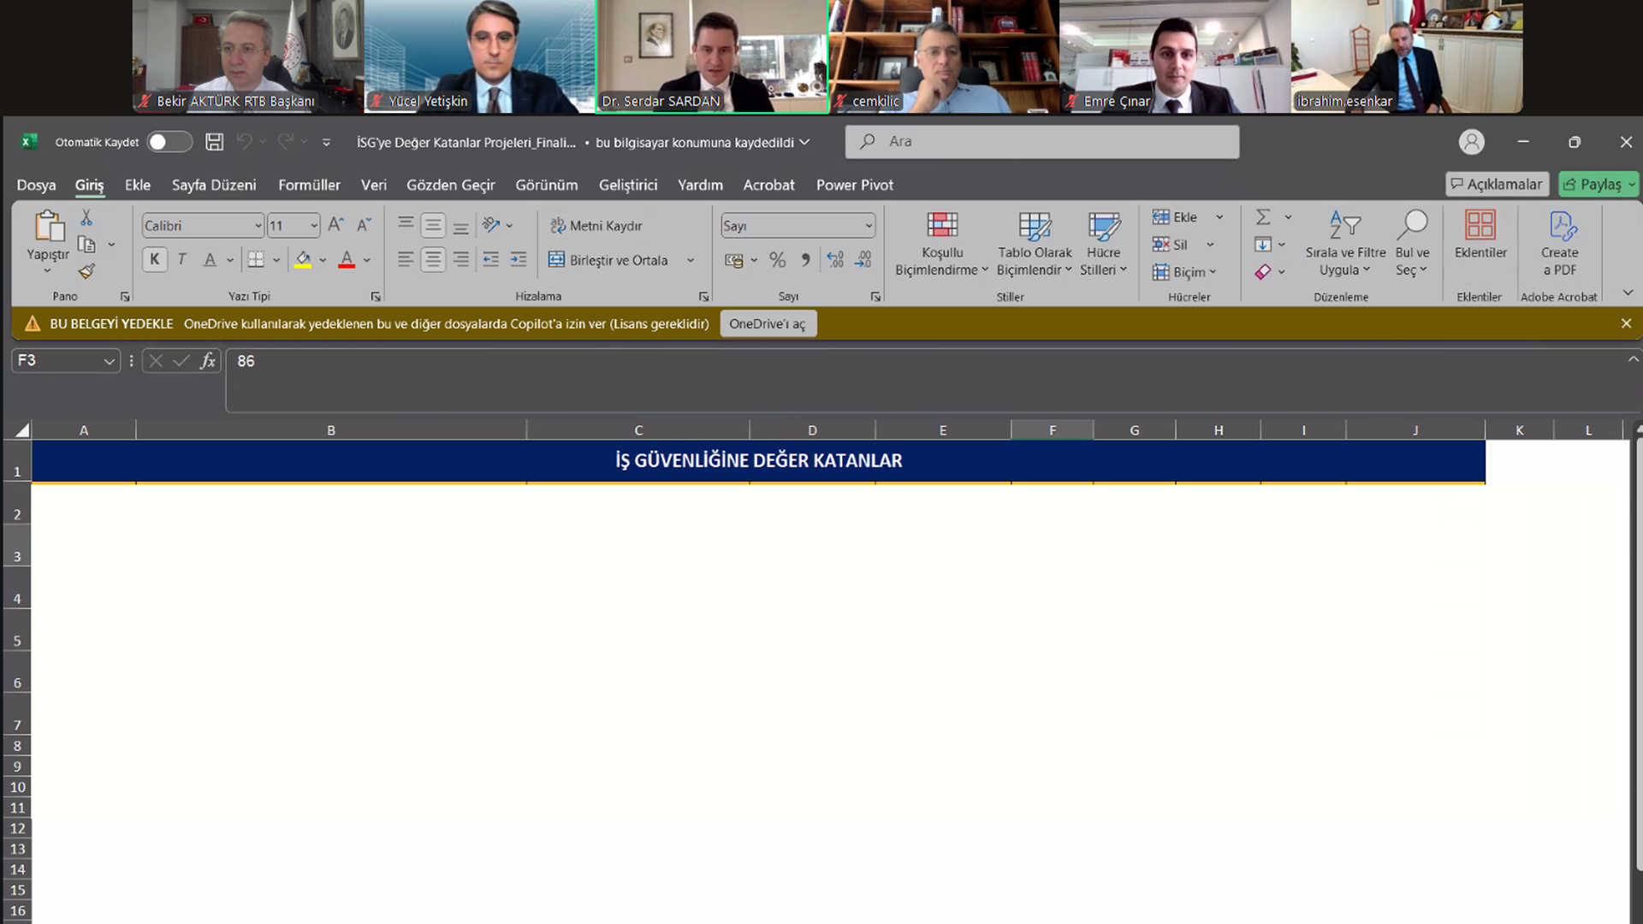Click Insert Function fx icon
The width and height of the screenshot is (1643, 924).
tap(208, 361)
